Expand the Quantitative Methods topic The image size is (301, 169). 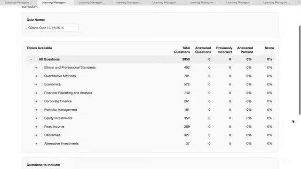(x=36, y=76)
